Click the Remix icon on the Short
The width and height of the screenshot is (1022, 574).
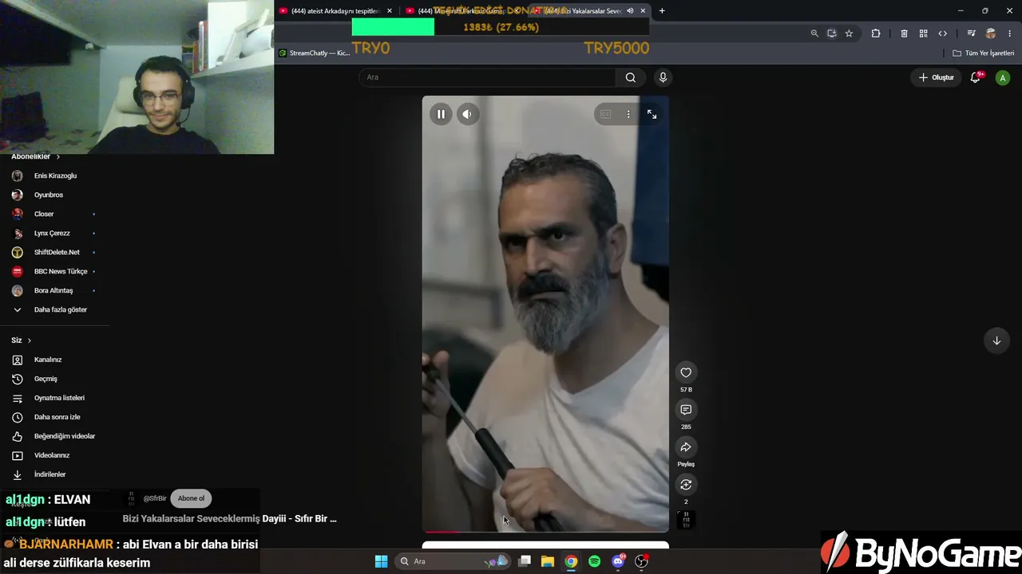click(686, 485)
